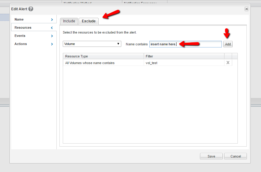
Task: Close the Edit Alert dialog
Action: tap(247, 9)
